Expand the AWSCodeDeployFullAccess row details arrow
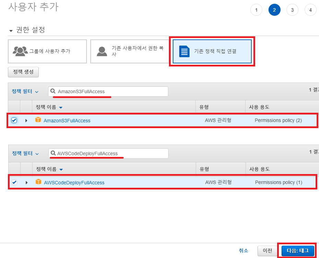 (27, 183)
